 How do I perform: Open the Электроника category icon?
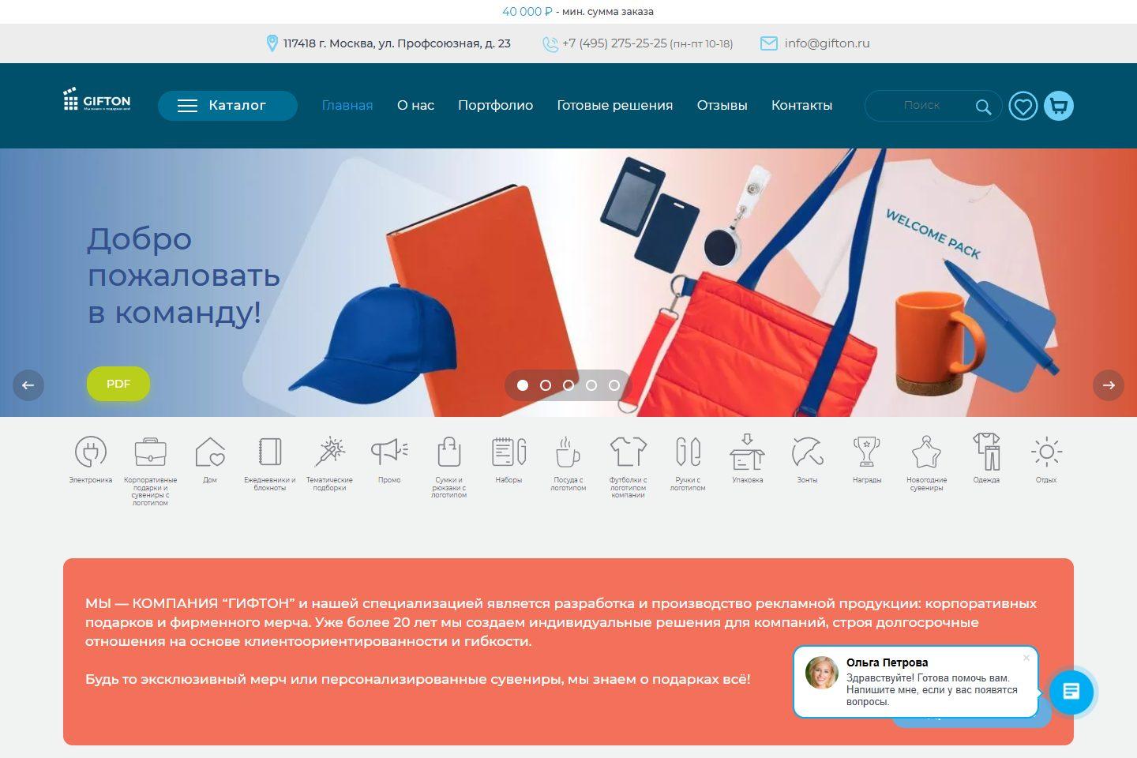pyautogui.click(x=90, y=452)
